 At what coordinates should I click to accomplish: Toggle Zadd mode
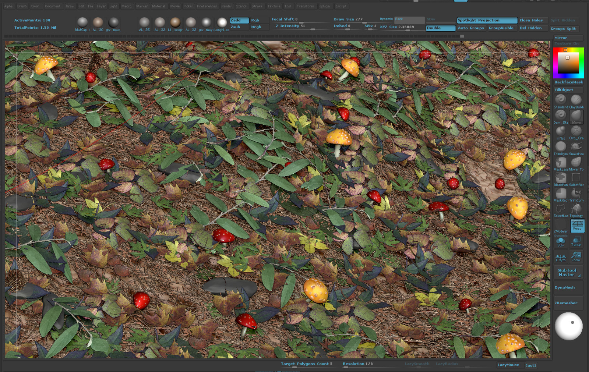[x=239, y=20]
